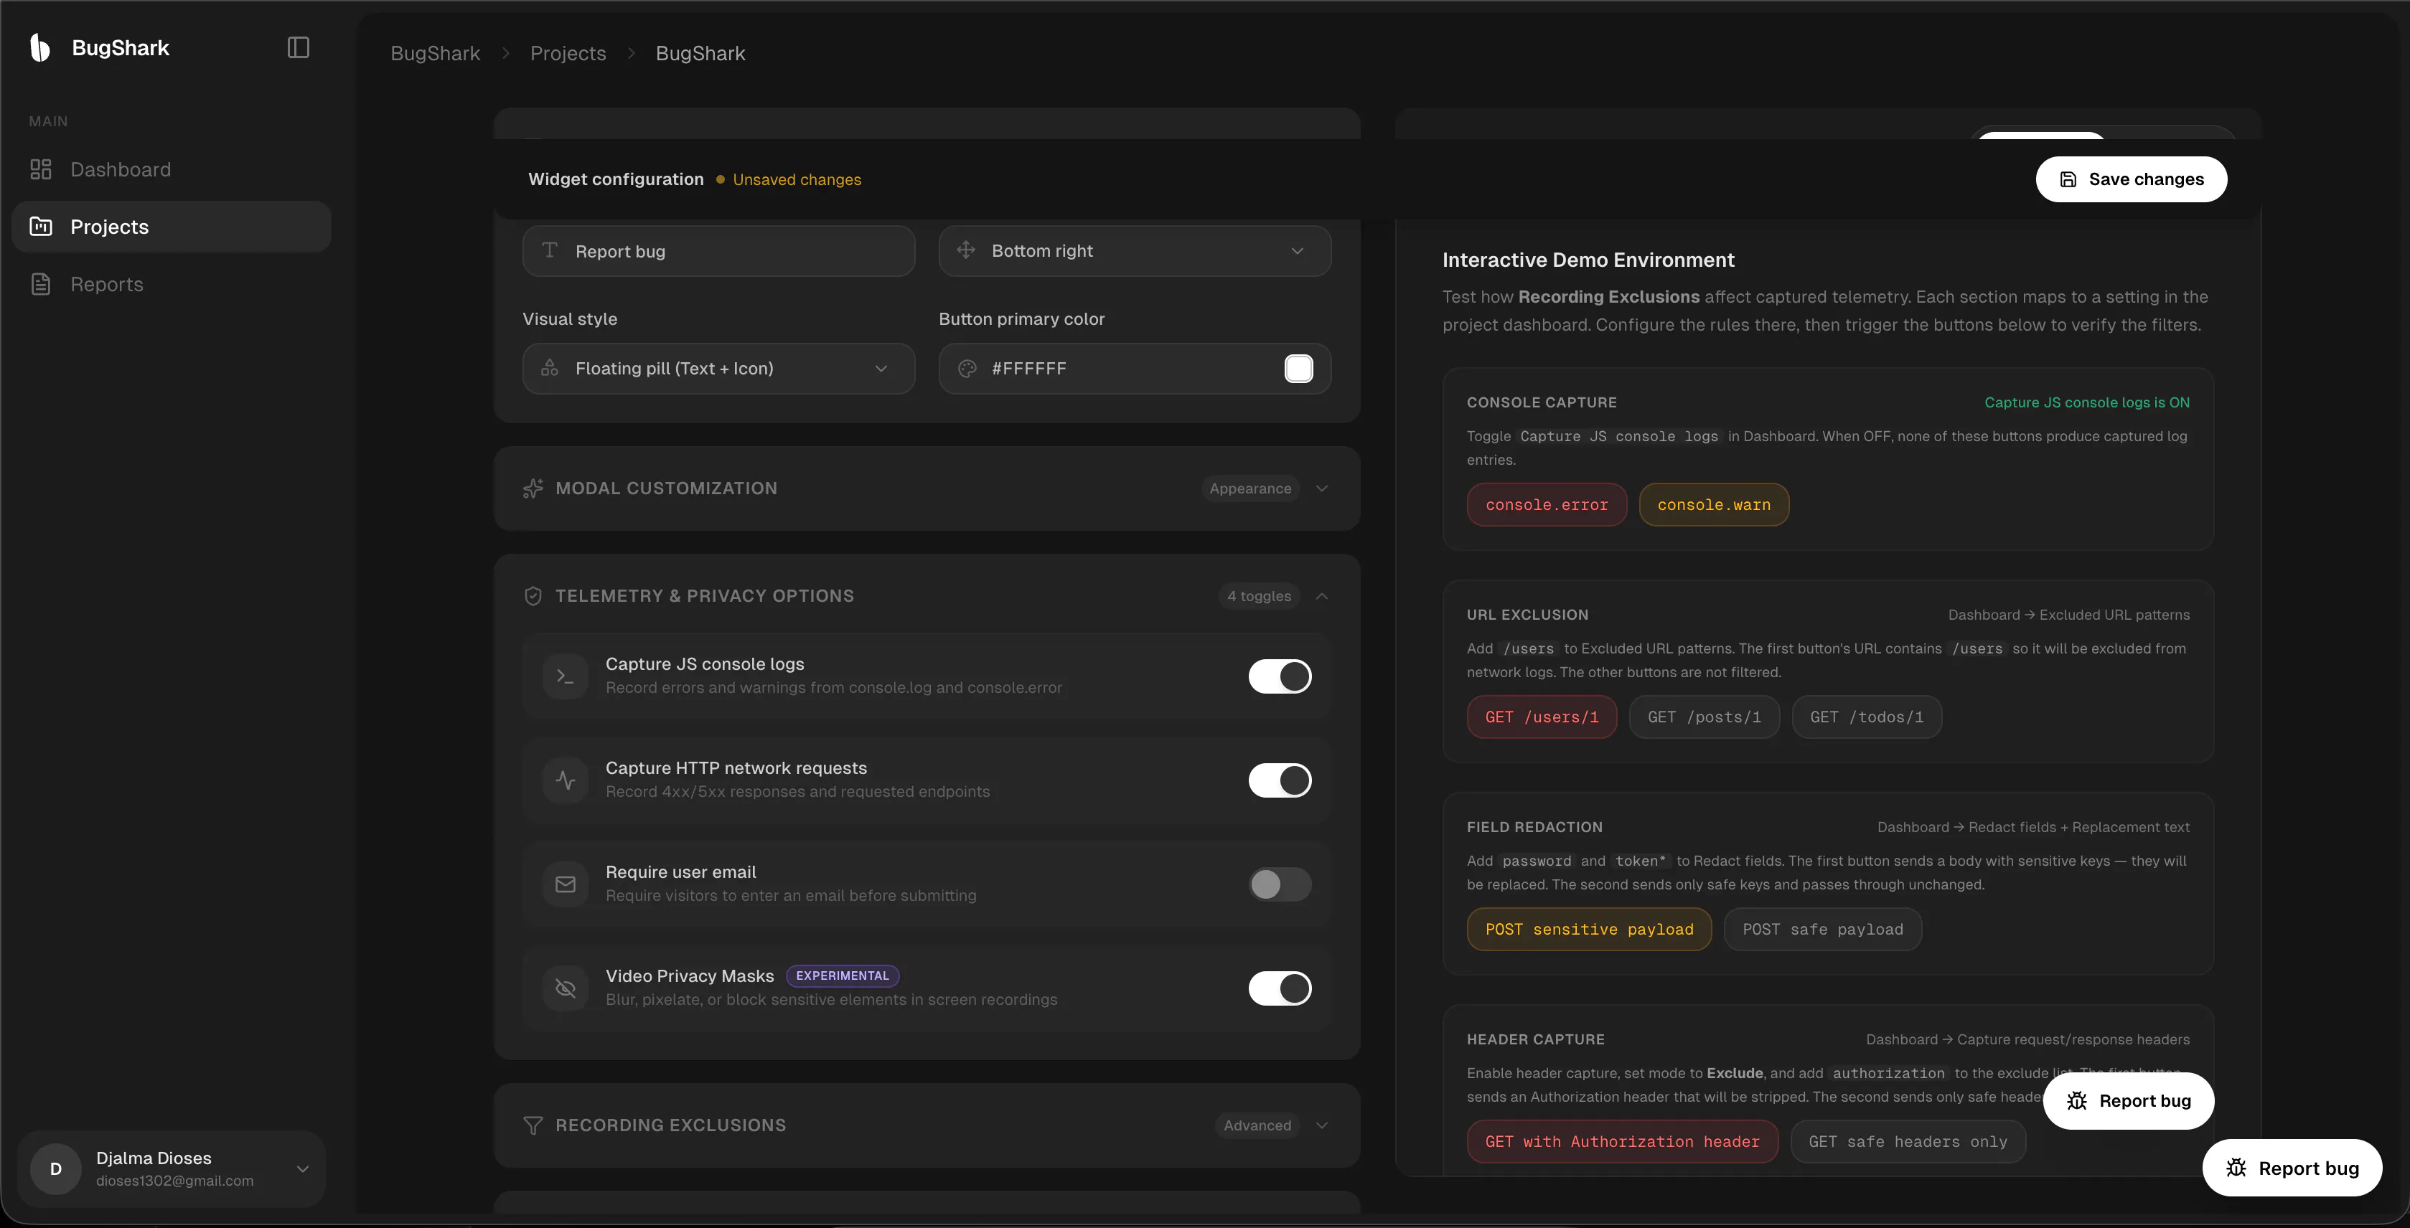2410x1228 pixels.
Task: Click the 4 toggles badge
Action: [x=1258, y=596]
